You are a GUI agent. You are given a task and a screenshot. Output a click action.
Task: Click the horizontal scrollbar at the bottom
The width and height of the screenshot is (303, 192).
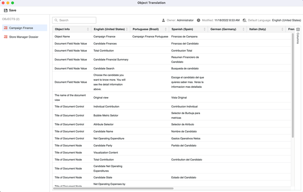pyautogui.click(x=113, y=188)
